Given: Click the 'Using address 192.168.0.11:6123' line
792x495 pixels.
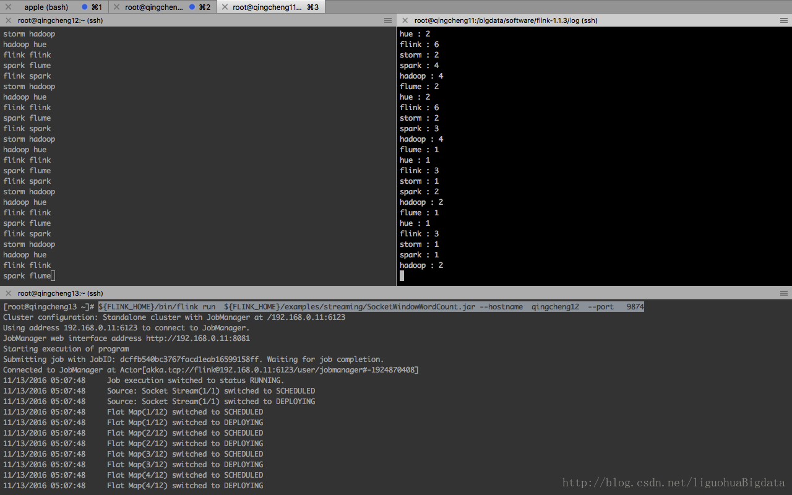Looking at the screenshot, I should [126, 328].
